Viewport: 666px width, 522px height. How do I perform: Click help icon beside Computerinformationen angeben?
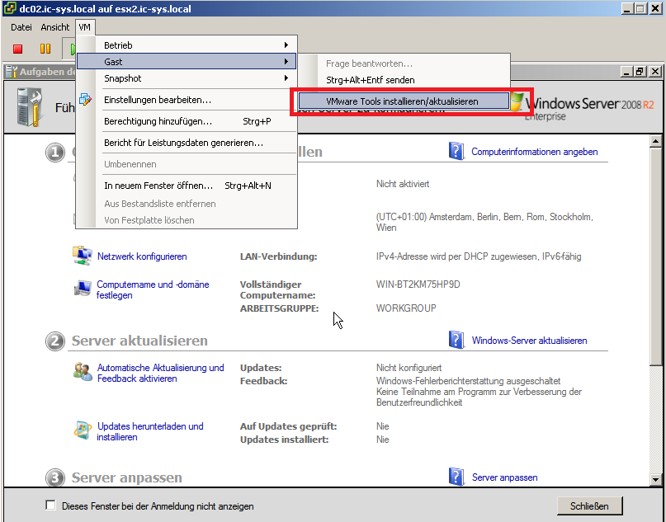coord(456,151)
